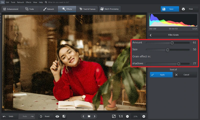Click the Save button
This screenshot has height=120, width=200.
pyautogui.click(x=170, y=9)
